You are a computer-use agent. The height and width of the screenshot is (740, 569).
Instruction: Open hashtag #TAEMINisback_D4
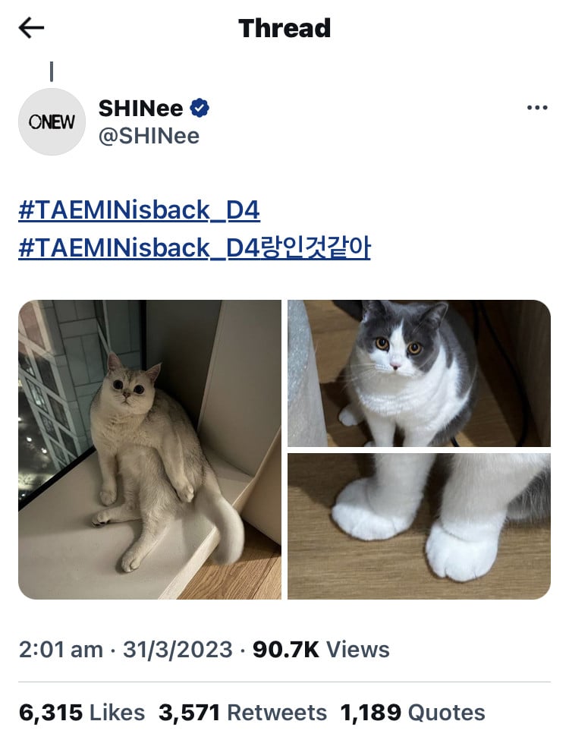[x=139, y=210]
